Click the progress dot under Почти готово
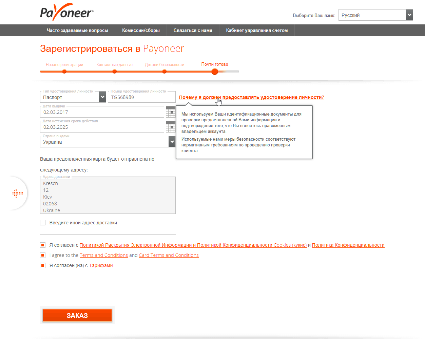Image resolution: width=425 pixels, height=345 pixels. click(215, 72)
